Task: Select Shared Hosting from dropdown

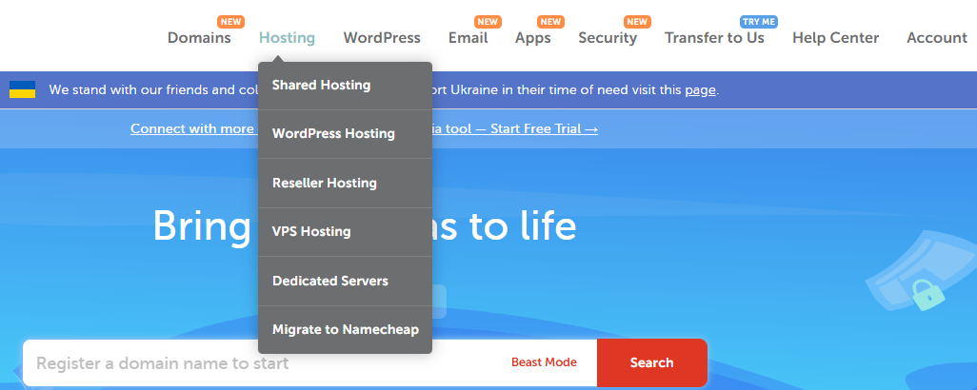Action: (346, 86)
